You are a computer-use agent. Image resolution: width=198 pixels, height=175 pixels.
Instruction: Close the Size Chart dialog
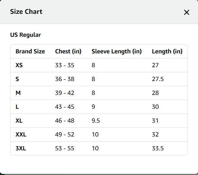point(187,12)
